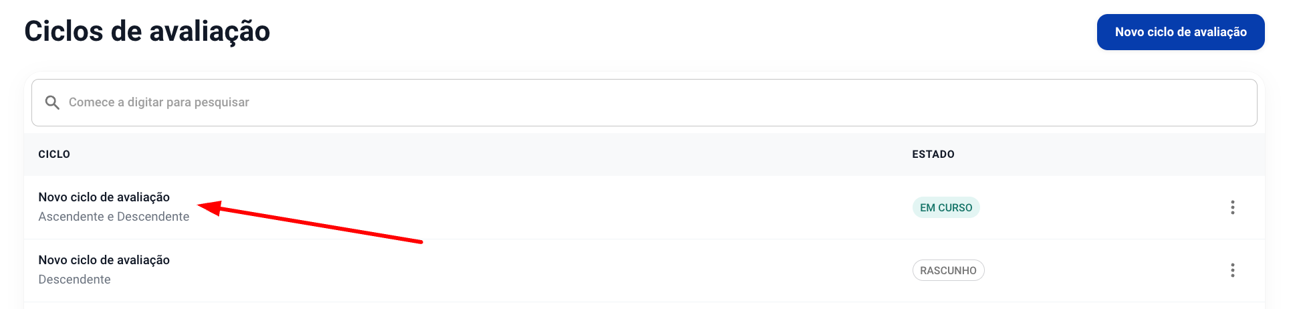Select the Ascendente e Descendente subtitle text
Screen dimensions: 1301x309
tap(114, 217)
